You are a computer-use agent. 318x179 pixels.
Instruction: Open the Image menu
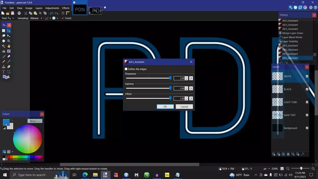coord(29,8)
